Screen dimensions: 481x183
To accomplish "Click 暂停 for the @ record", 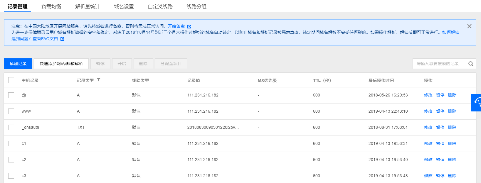I will click(x=440, y=95).
